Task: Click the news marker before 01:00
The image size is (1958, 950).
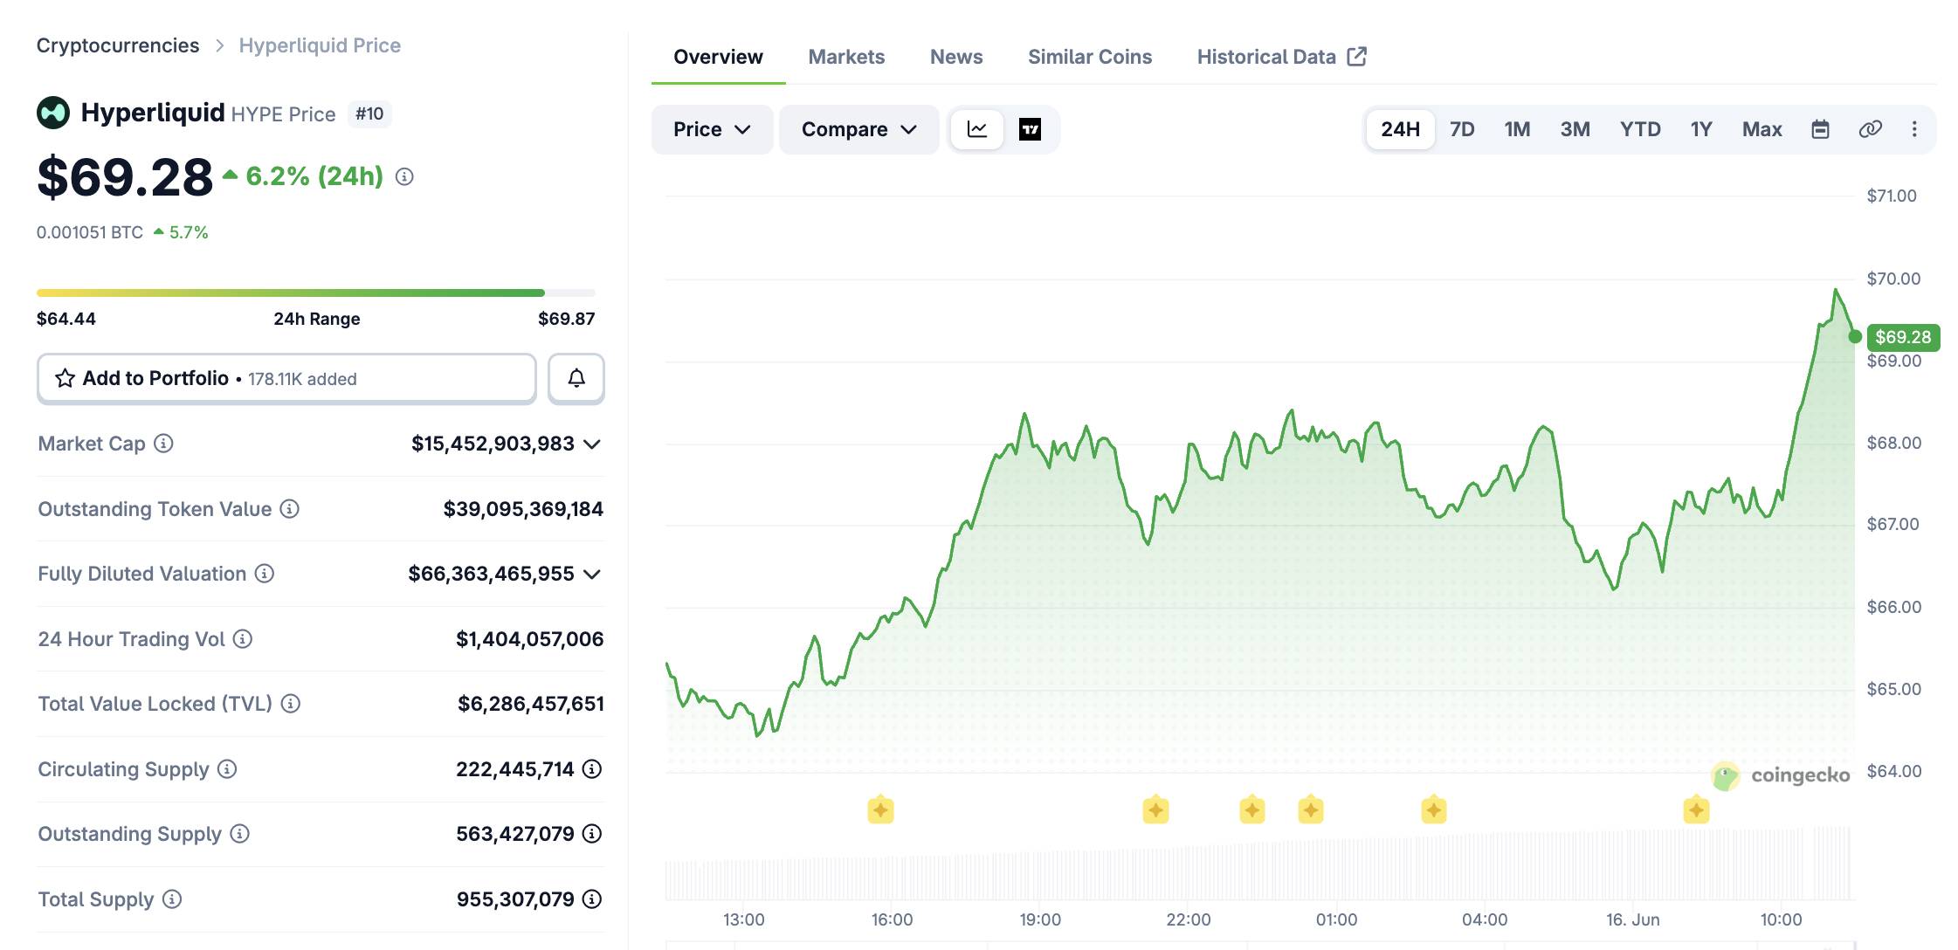Action: click(x=1311, y=810)
